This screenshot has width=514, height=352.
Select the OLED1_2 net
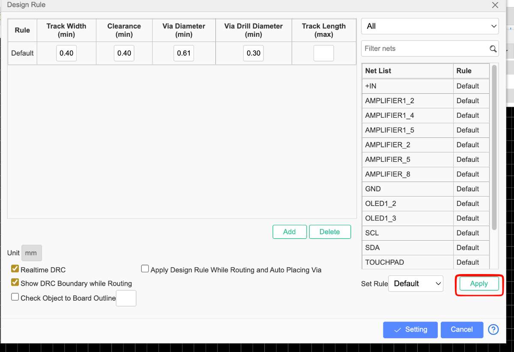407,203
